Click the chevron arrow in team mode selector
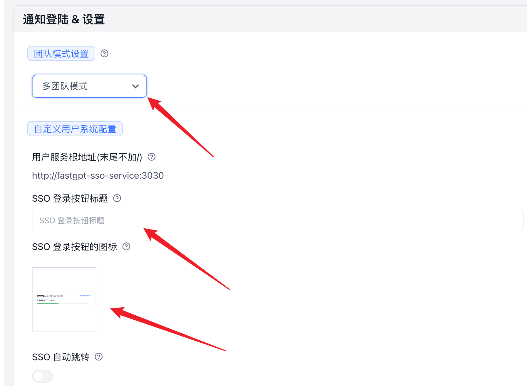The image size is (527, 386). [135, 86]
